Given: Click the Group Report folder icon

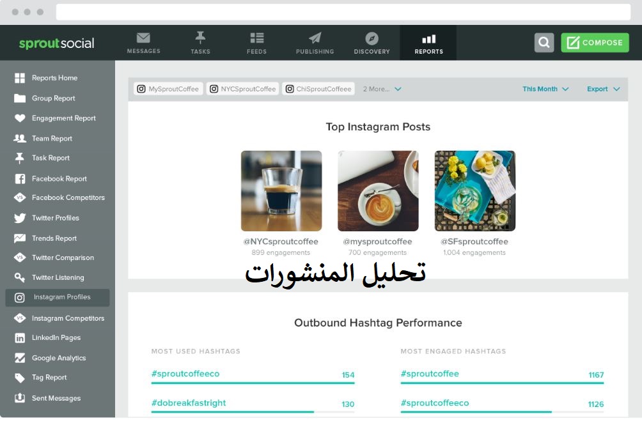Looking at the screenshot, I should click(x=20, y=98).
